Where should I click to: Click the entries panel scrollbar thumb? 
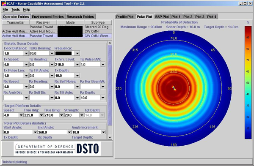pos(110,85)
